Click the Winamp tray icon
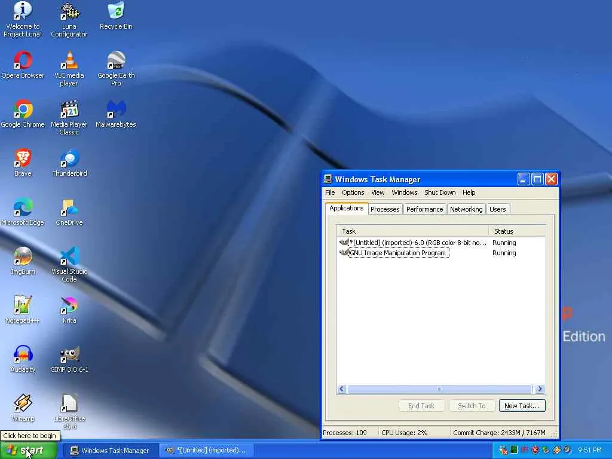 tap(556, 450)
